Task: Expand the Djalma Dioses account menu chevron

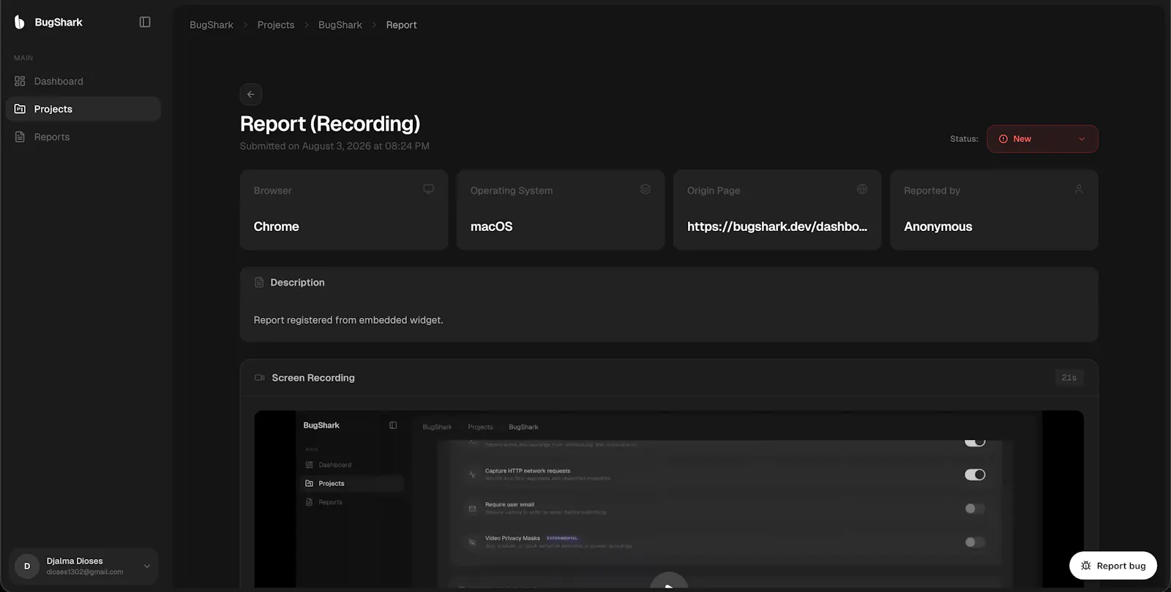Action: [x=147, y=566]
